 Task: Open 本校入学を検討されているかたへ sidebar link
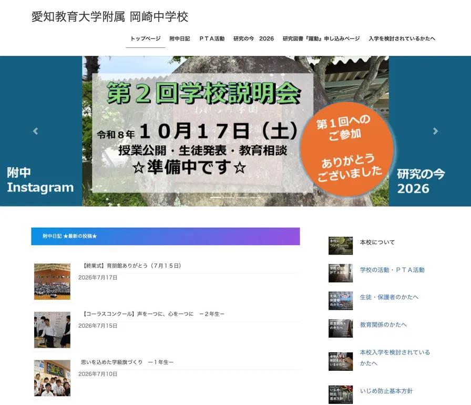pos(395,358)
